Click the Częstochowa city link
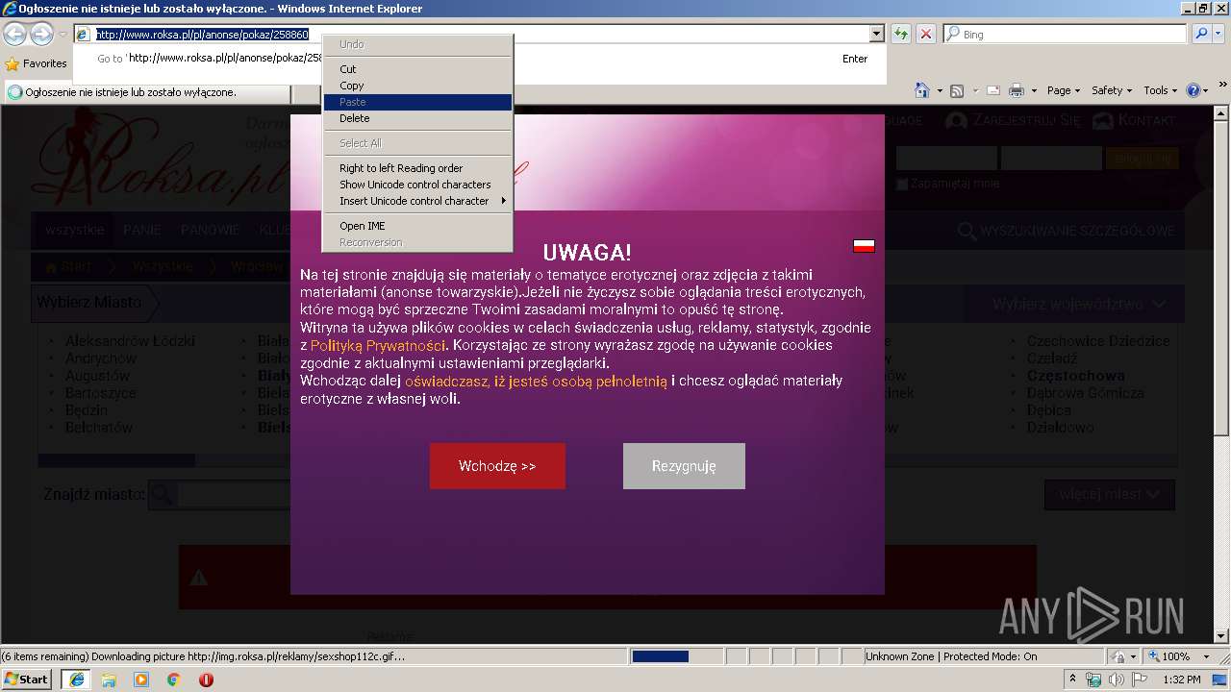This screenshot has width=1231, height=692. point(1075,376)
